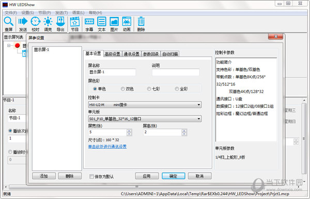Click the right panel vertical scrollbar
Screen dimensions: 310x199
click(304, 138)
